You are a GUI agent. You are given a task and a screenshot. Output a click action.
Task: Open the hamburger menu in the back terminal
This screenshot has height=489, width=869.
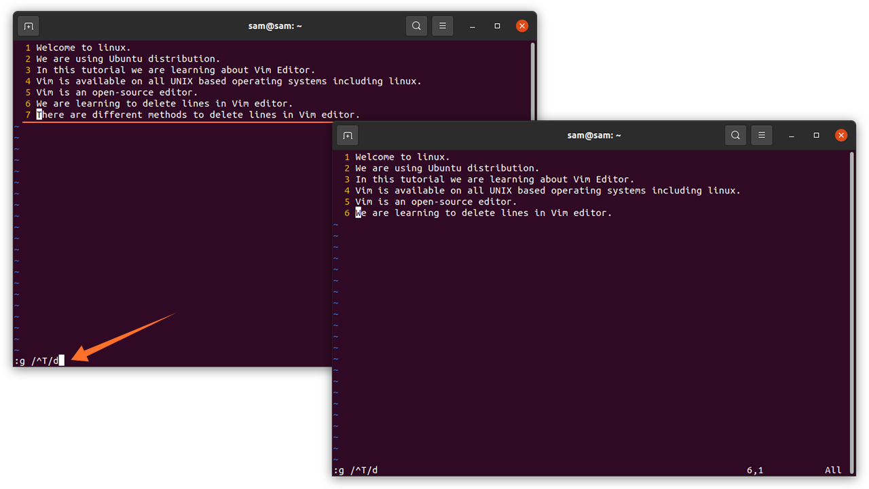[x=443, y=26]
